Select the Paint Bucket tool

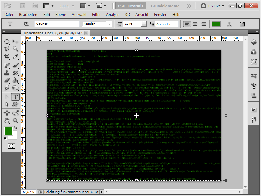(15, 80)
